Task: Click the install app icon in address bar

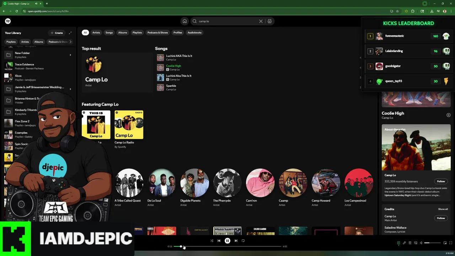Action: [x=391, y=11]
